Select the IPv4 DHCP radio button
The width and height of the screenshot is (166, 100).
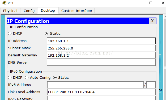[10, 34]
